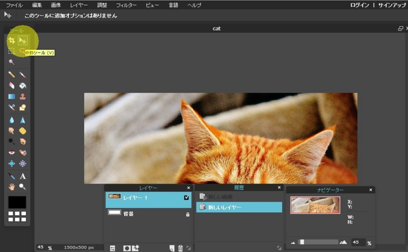The height and width of the screenshot is (252, 408).
Task: Click the white squares grid below color swatch
Action: [17, 216]
